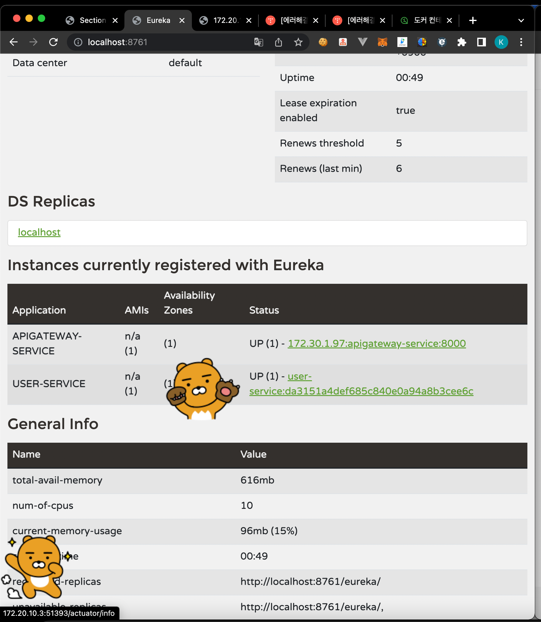Click the Status column header
Viewport: 541px width, 622px height.
(x=264, y=310)
